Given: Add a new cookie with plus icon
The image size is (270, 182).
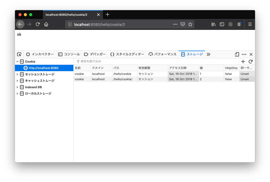Looking at the screenshot, I should pos(243,61).
